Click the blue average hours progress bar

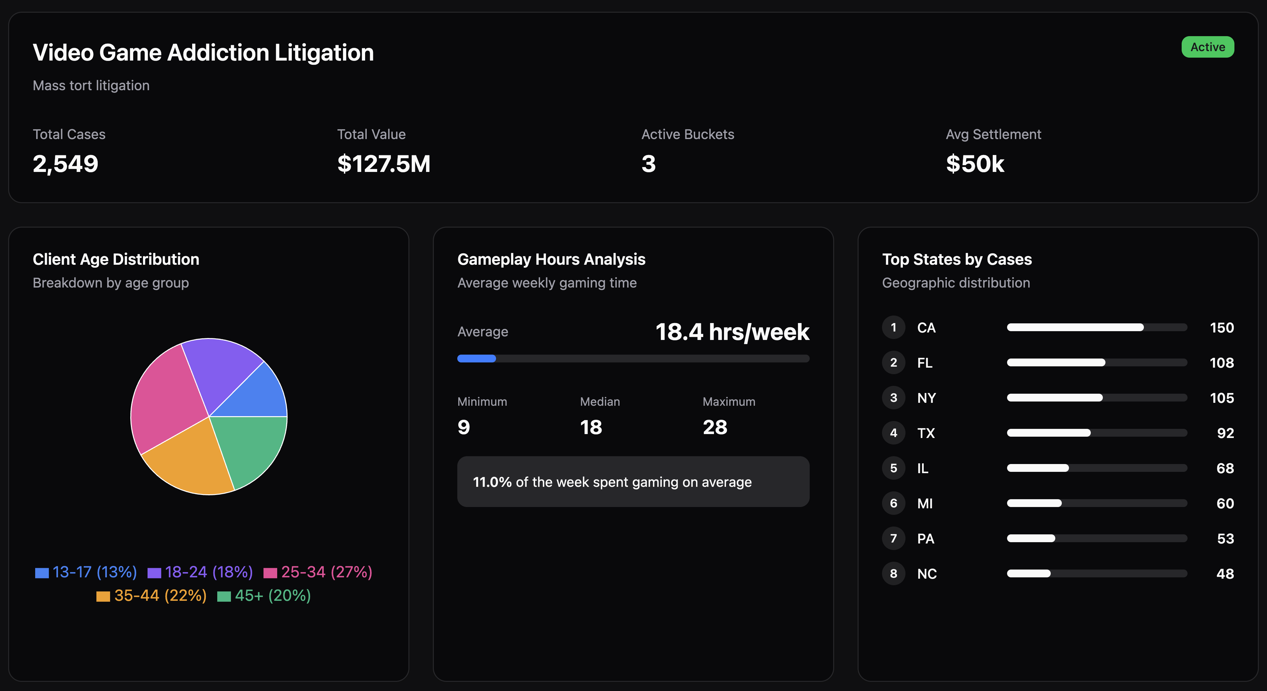476,359
